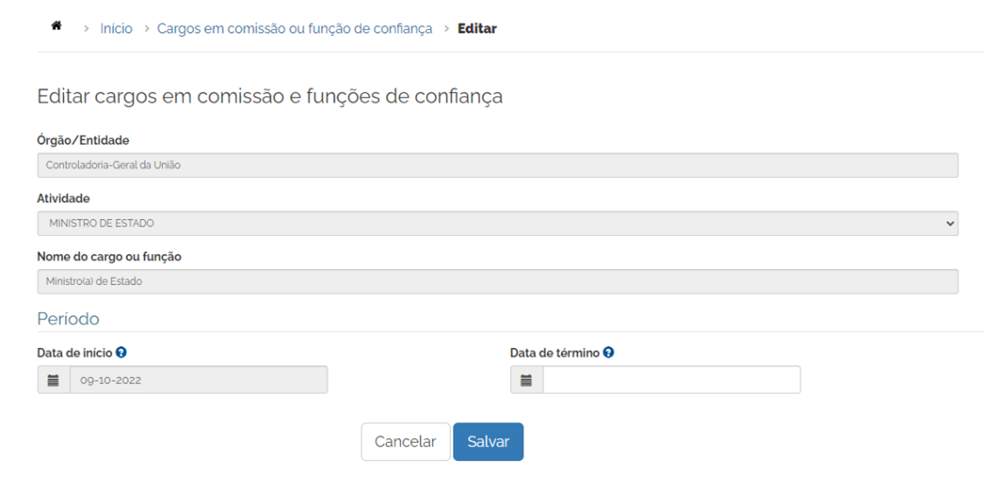Show help for Data de início
The image size is (996, 490).
[x=121, y=352]
